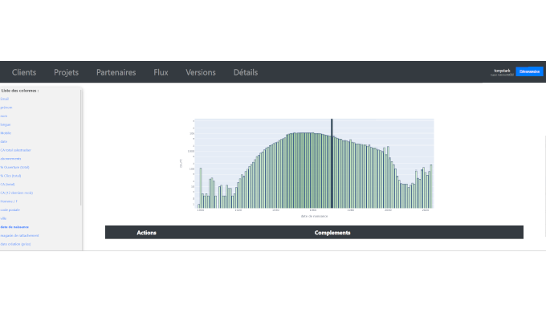Click the bold date de naissance column

pyautogui.click(x=14, y=227)
